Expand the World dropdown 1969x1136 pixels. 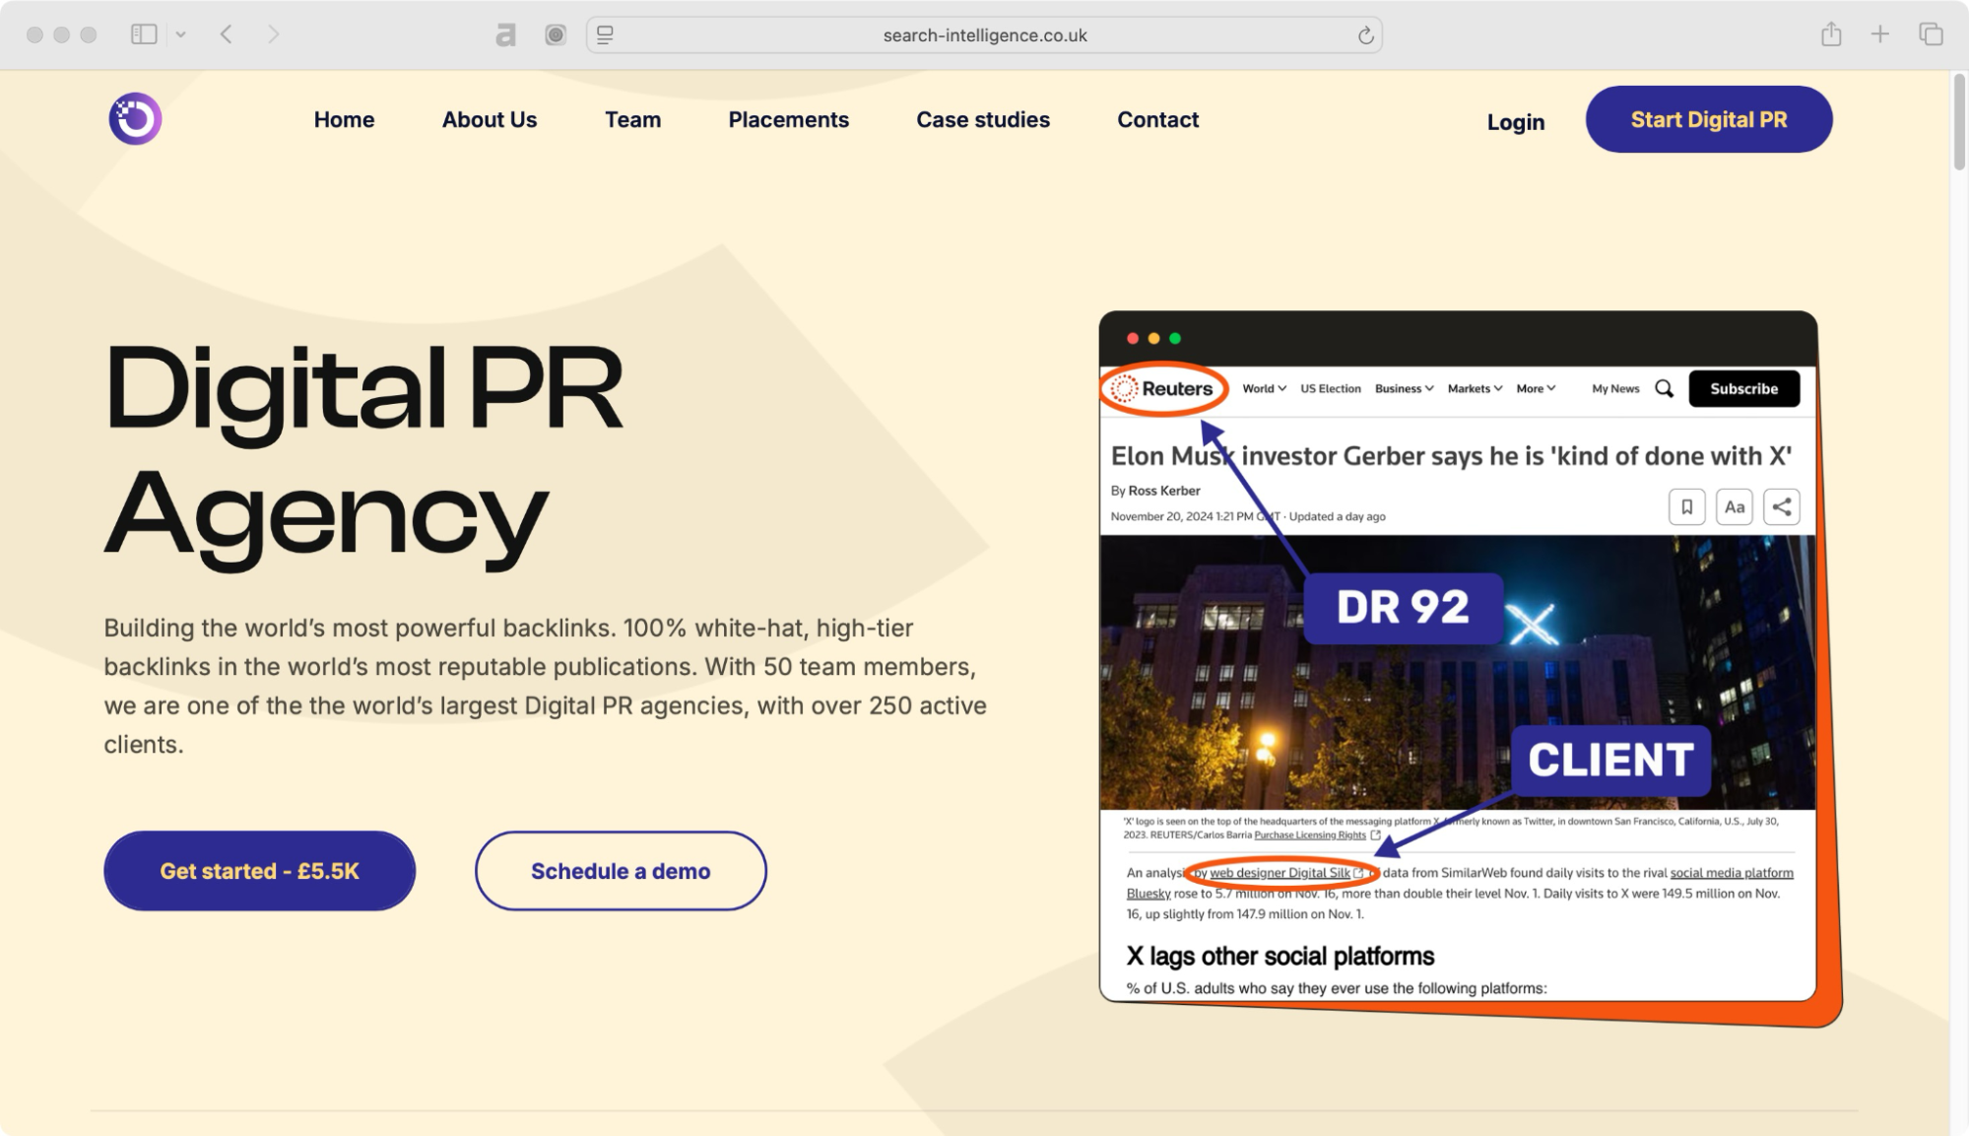coord(1263,388)
